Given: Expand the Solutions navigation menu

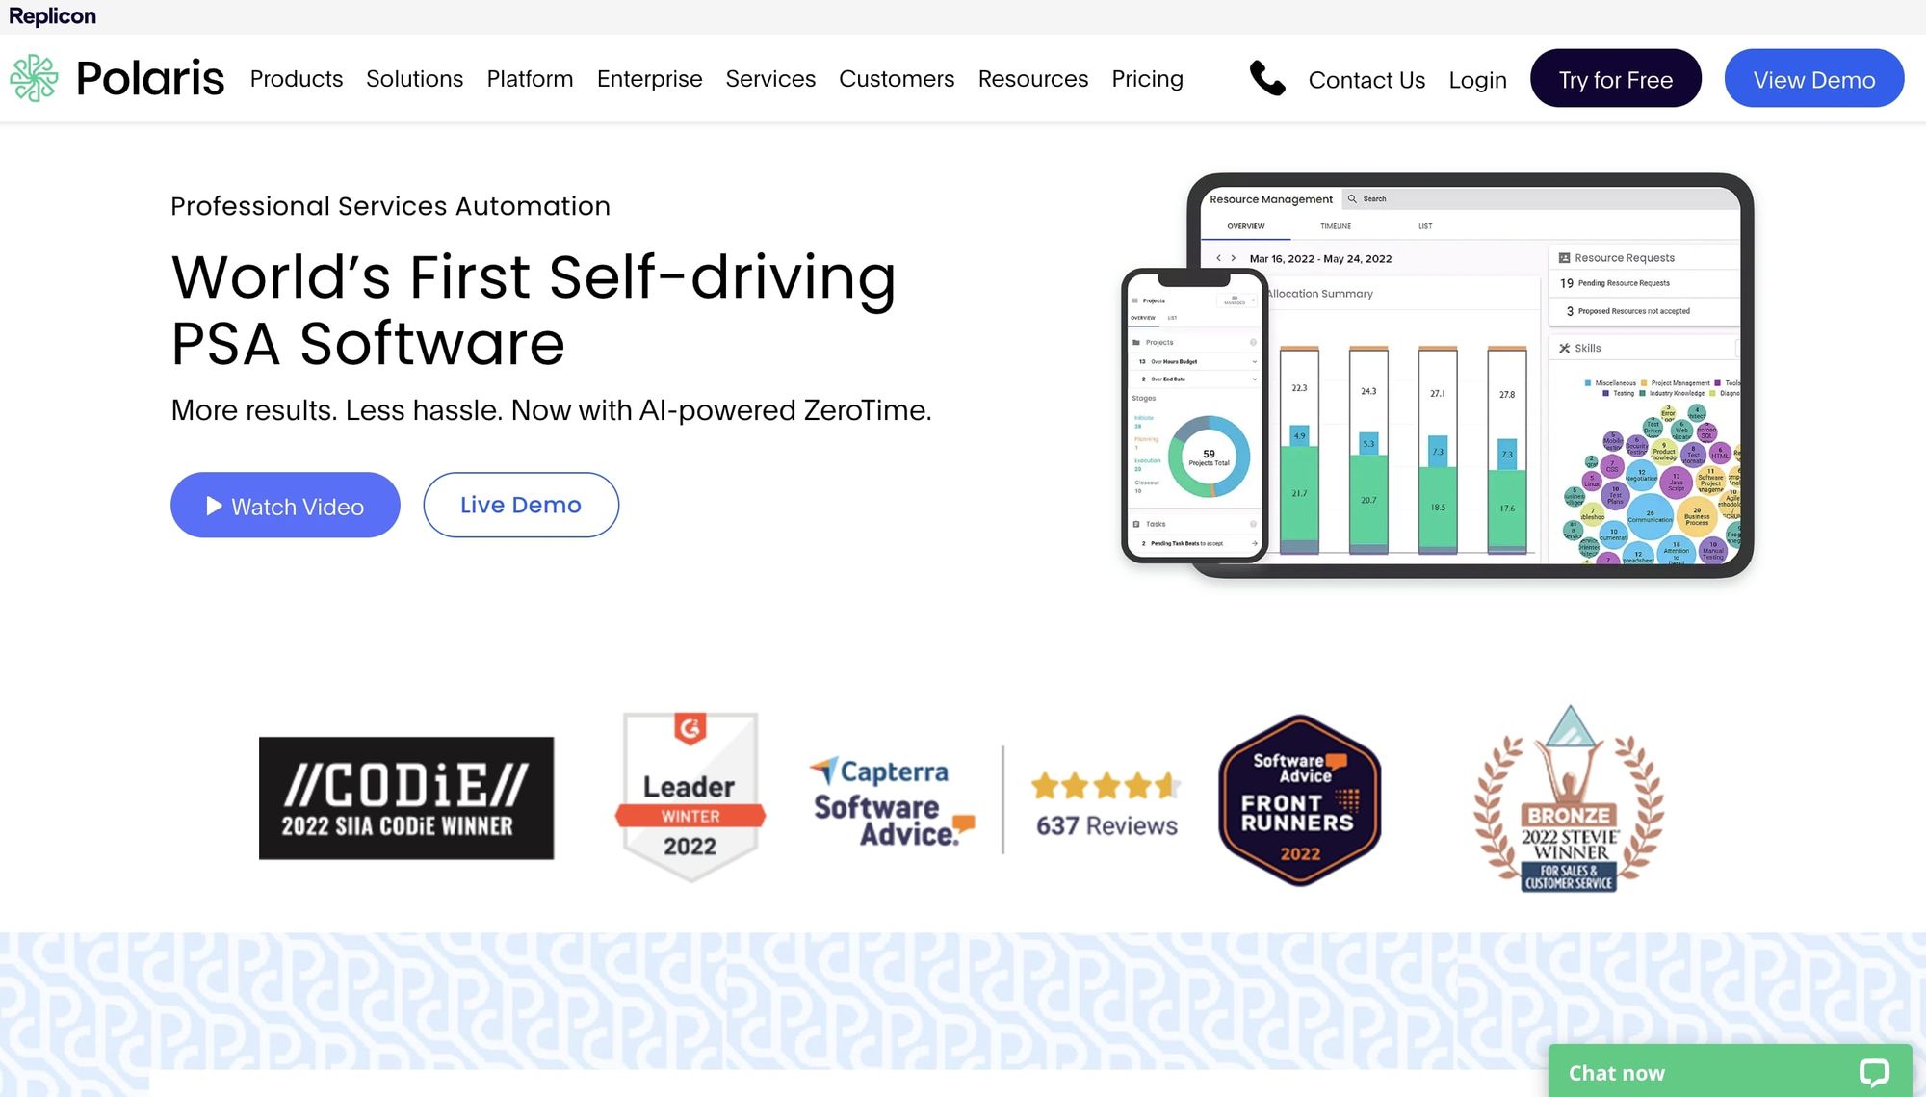Looking at the screenshot, I should point(414,78).
